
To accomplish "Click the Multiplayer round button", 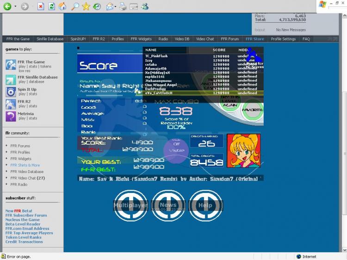I will [130, 205].
